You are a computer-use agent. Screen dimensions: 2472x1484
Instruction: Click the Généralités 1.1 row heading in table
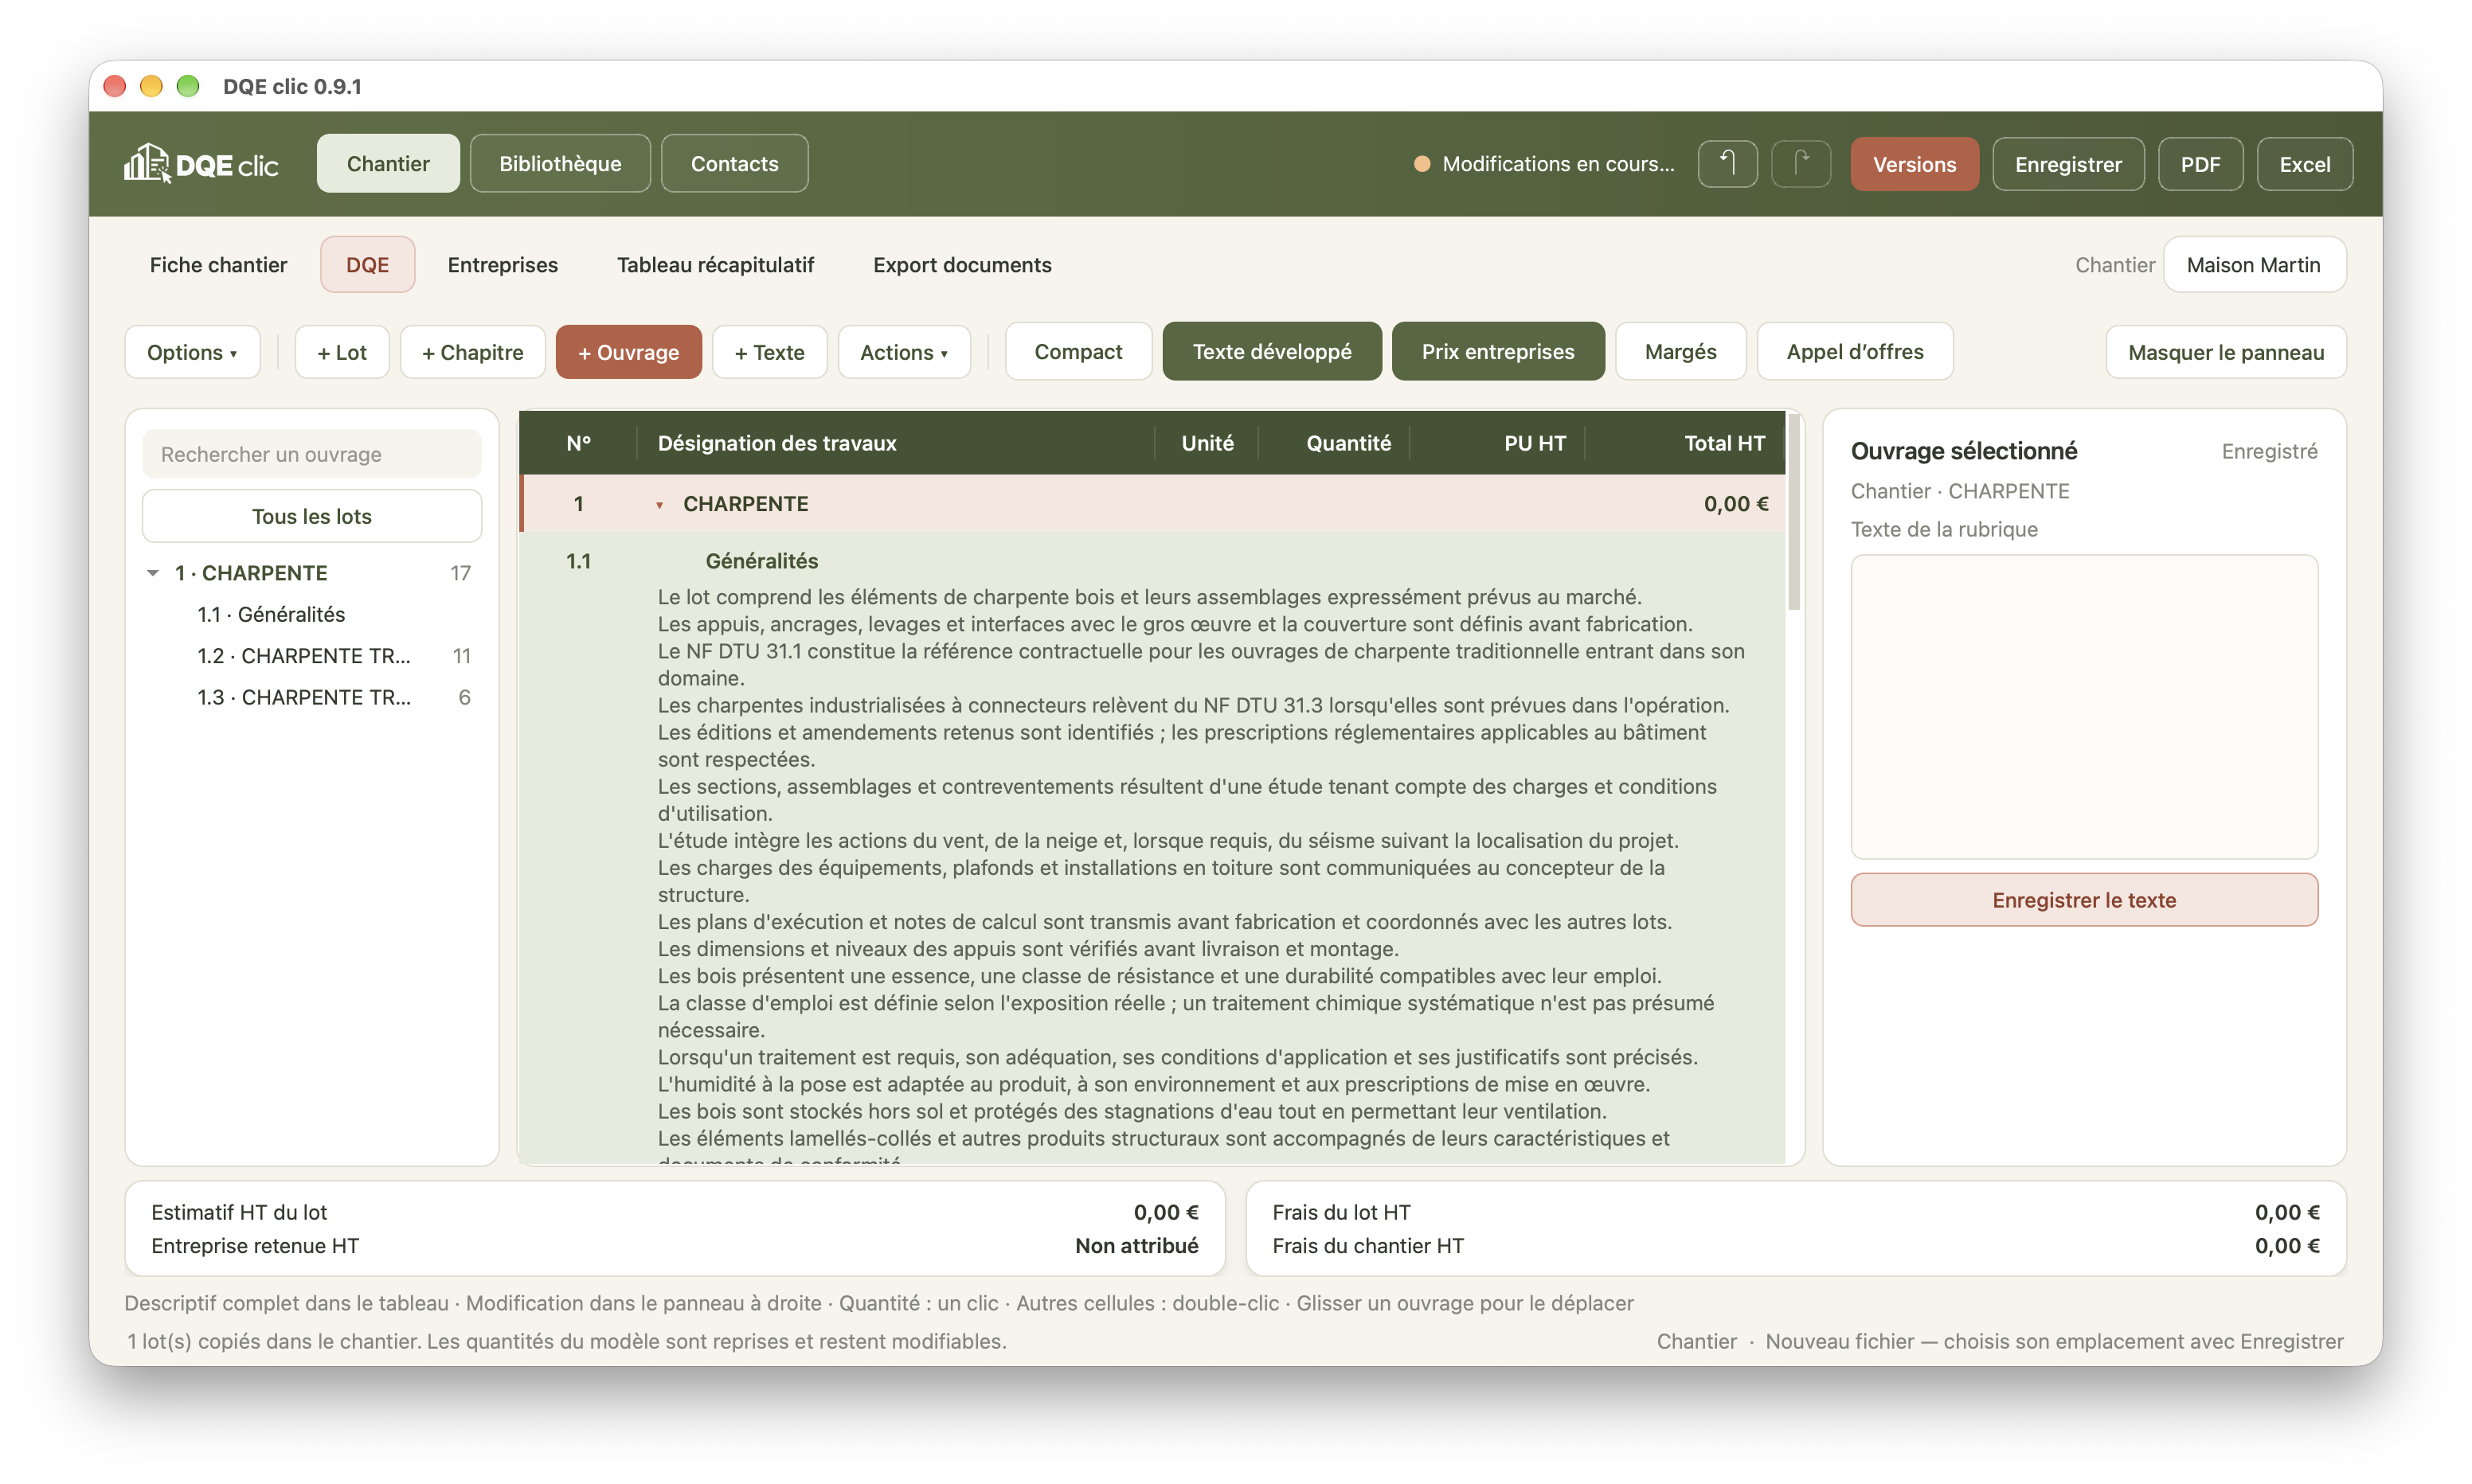point(762,561)
